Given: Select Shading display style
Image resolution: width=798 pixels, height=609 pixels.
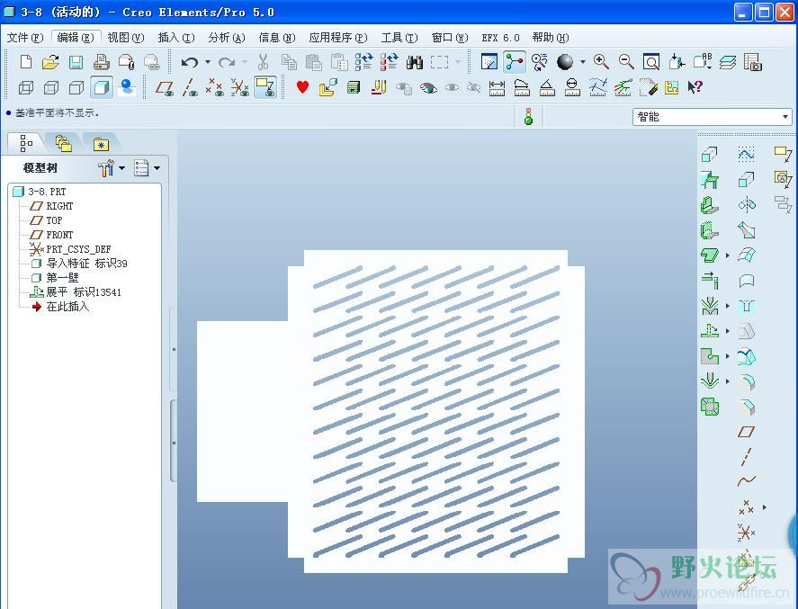Looking at the screenshot, I should pos(102,87).
